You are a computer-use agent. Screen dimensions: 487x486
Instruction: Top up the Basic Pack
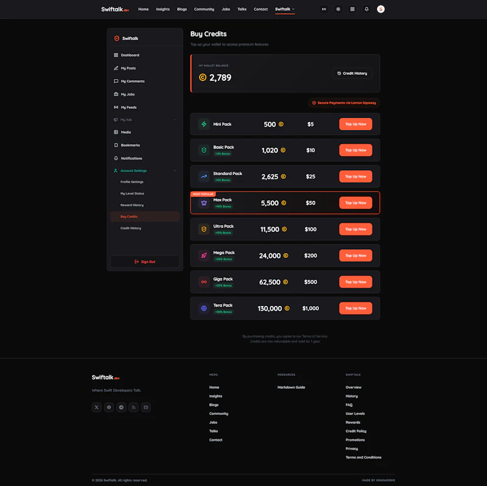[356, 150]
